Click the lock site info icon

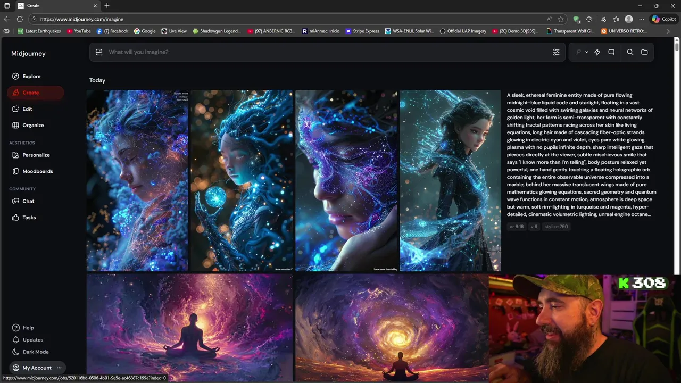pos(34,19)
